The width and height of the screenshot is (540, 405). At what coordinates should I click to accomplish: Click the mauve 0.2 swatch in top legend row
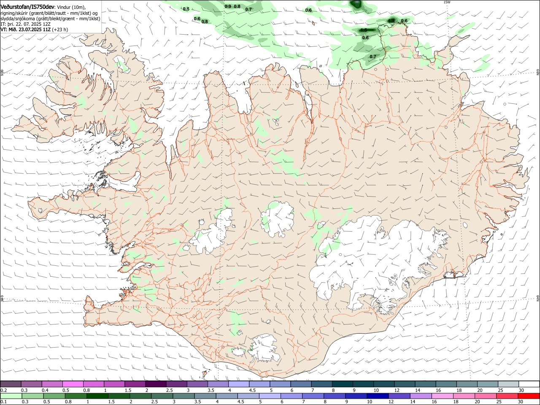click(11, 384)
